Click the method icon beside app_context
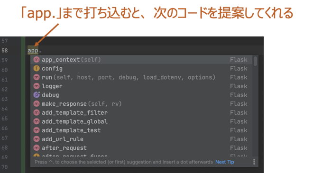Image resolution: width=313 pixels, height=173 pixels. 37,60
